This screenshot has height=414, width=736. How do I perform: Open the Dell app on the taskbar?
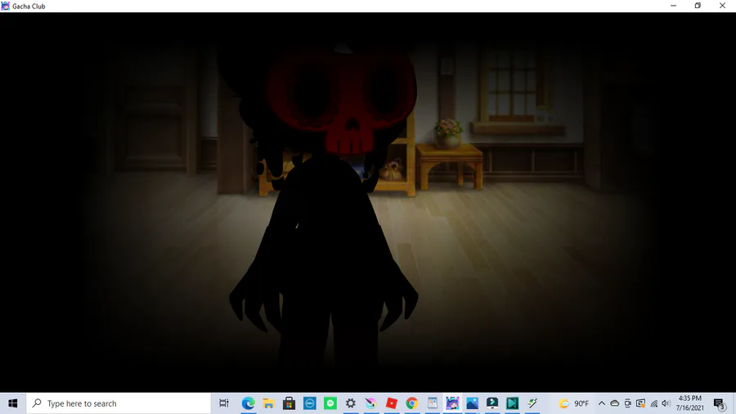310,403
